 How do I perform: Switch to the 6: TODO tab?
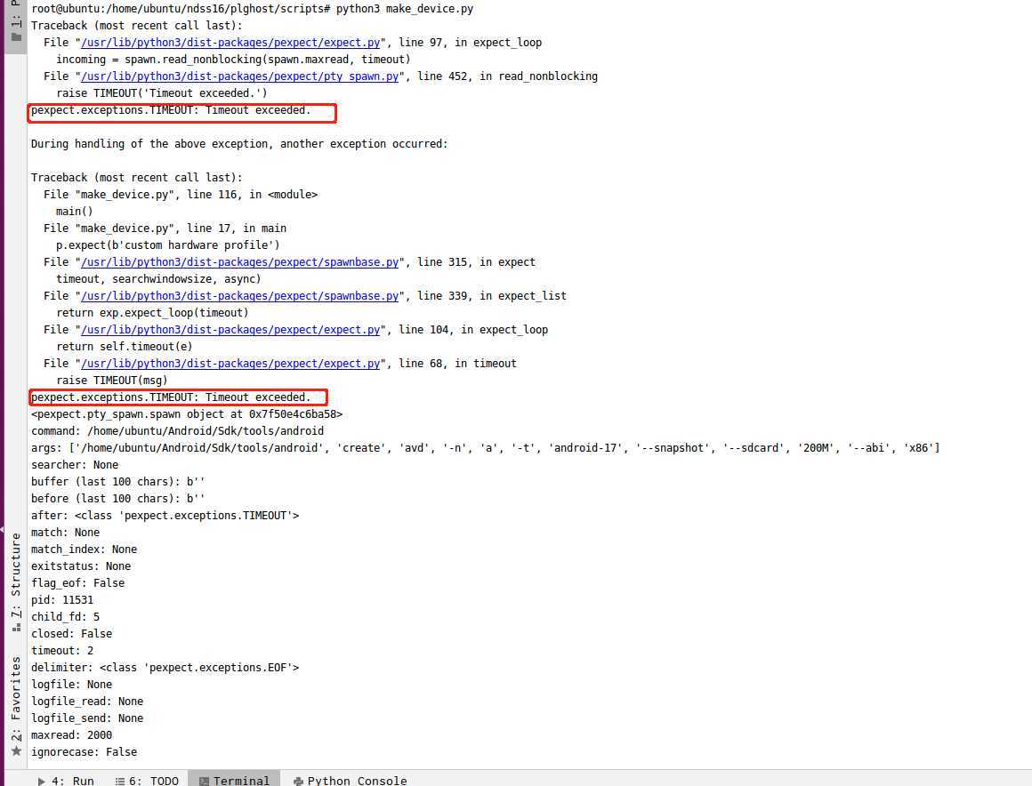pyautogui.click(x=148, y=780)
